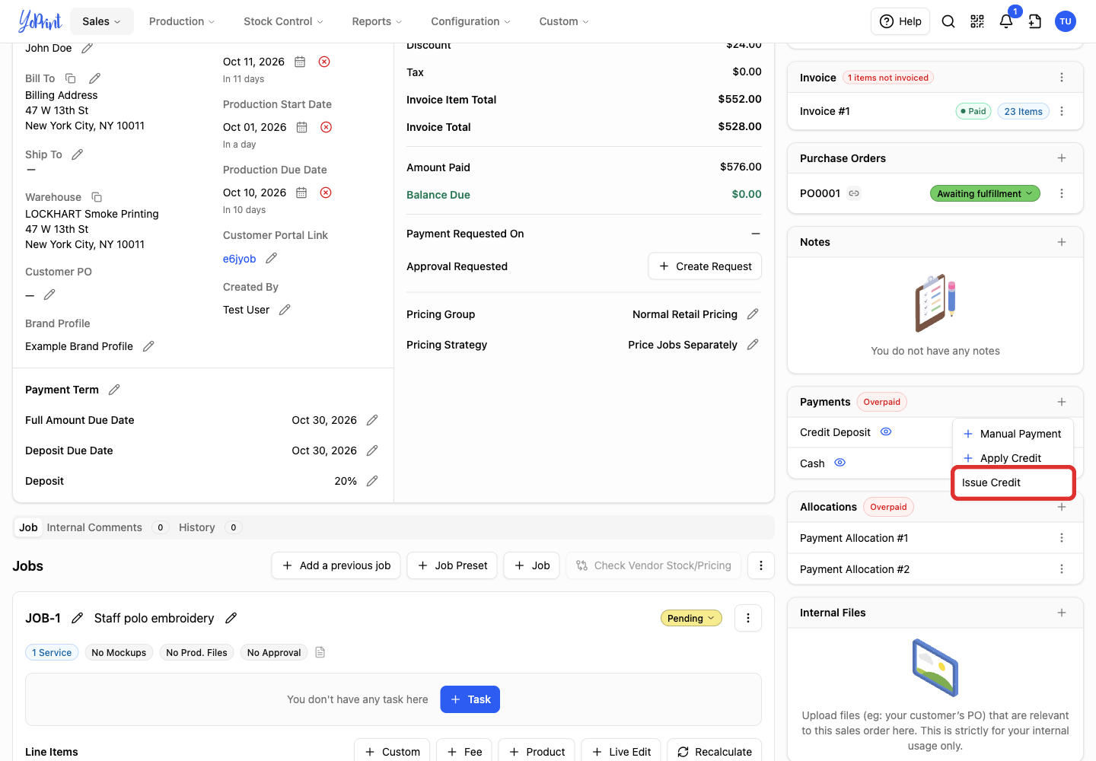Open the Sales menu

click(x=102, y=21)
